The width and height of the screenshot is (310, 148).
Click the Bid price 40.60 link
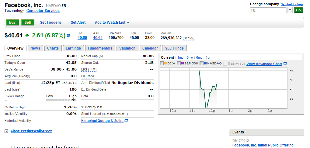point(82,38)
